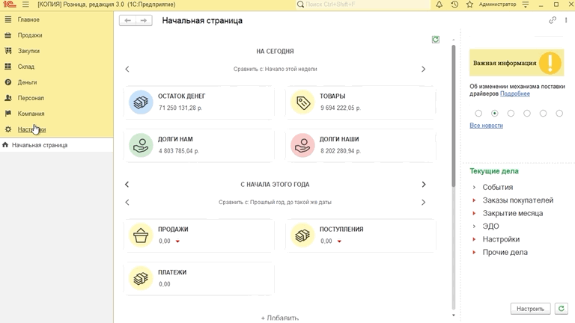Select the fifth news radio button
The height and width of the screenshot is (323, 575).
tap(543, 113)
